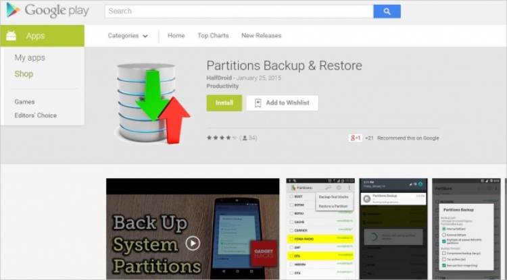
Task: Go to New Releases
Action: point(261,36)
